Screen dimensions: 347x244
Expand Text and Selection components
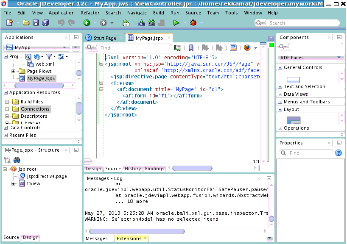pos(280,87)
